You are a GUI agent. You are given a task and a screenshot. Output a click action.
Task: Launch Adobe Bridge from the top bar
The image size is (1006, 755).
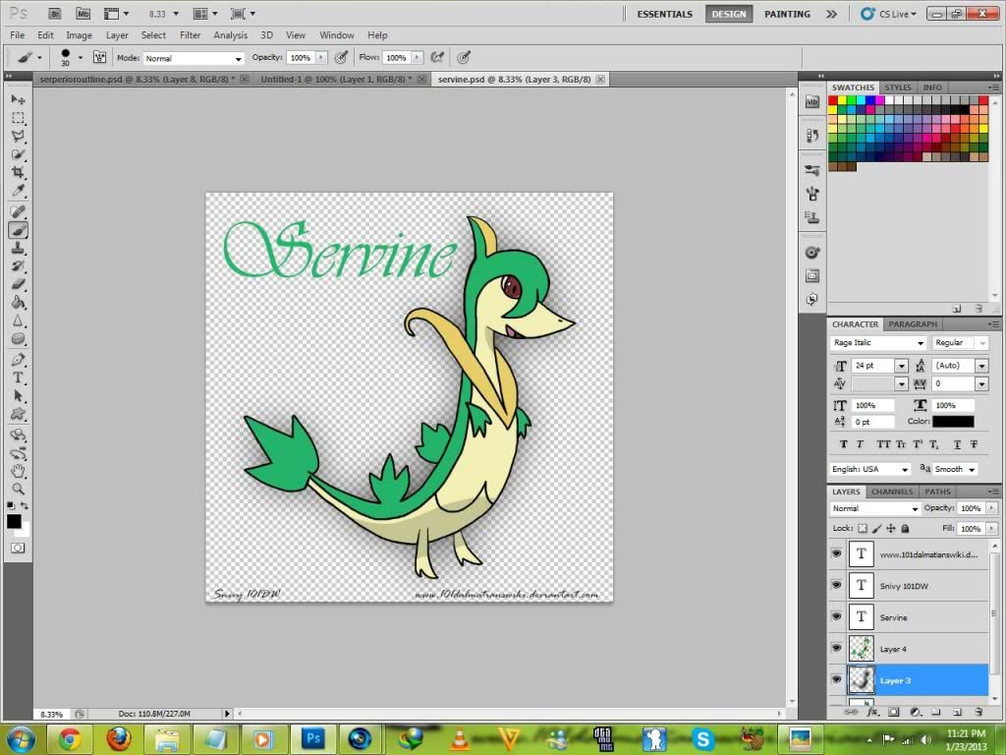coord(55,14)
